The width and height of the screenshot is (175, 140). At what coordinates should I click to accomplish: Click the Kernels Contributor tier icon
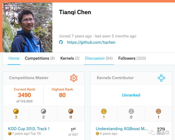(x=161, y=78)
